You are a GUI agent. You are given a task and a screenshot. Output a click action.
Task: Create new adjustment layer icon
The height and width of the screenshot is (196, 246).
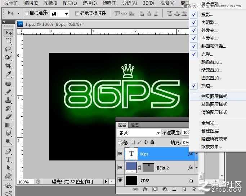165,189
